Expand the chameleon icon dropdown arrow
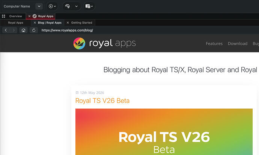 (x=76, y=6)
